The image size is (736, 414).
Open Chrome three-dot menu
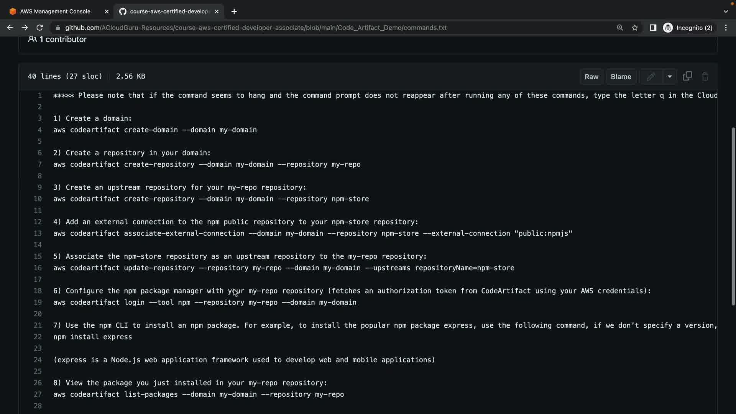click(726, 28)
